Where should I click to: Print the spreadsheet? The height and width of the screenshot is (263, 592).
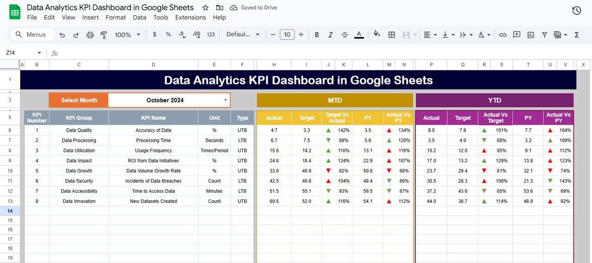90,35
